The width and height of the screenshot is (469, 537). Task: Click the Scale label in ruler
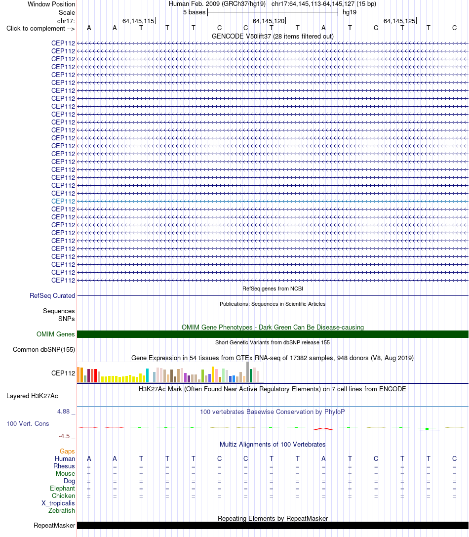tap(67, 13)
